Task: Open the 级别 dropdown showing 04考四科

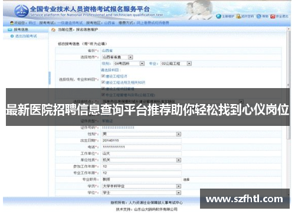Action: [129, 64]
